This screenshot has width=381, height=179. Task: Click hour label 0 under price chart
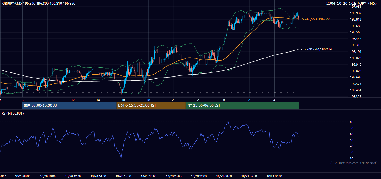pos(224,100)
